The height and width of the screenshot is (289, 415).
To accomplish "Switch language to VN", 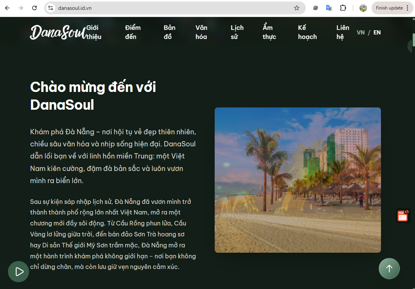I will tap(361, 33).
